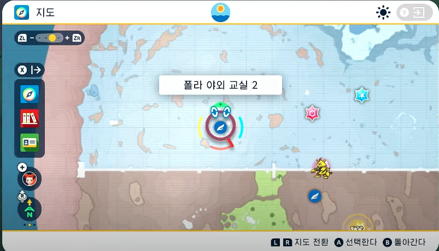
Task: Select the light-blue ice Tera raid crystal
Action: [x=362, y=95]
